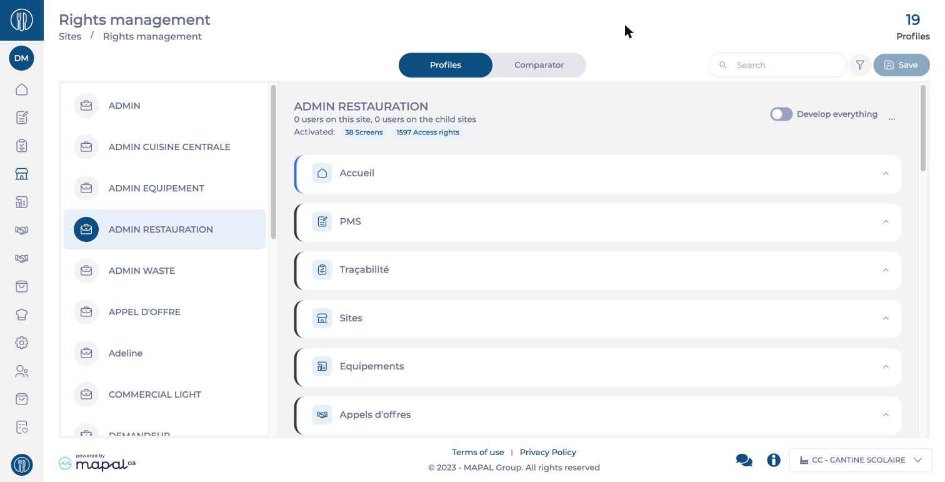Viewport: 945px width, 482px height.
Task: Open the traceability clipboard sidebar icon
Action: (x=22, y=146)
